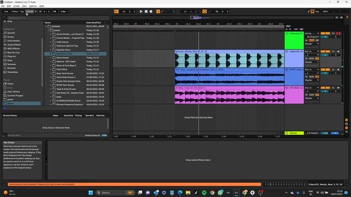Open the All Channels dropdown on first track
351x197 pixels.
(313, 37)
